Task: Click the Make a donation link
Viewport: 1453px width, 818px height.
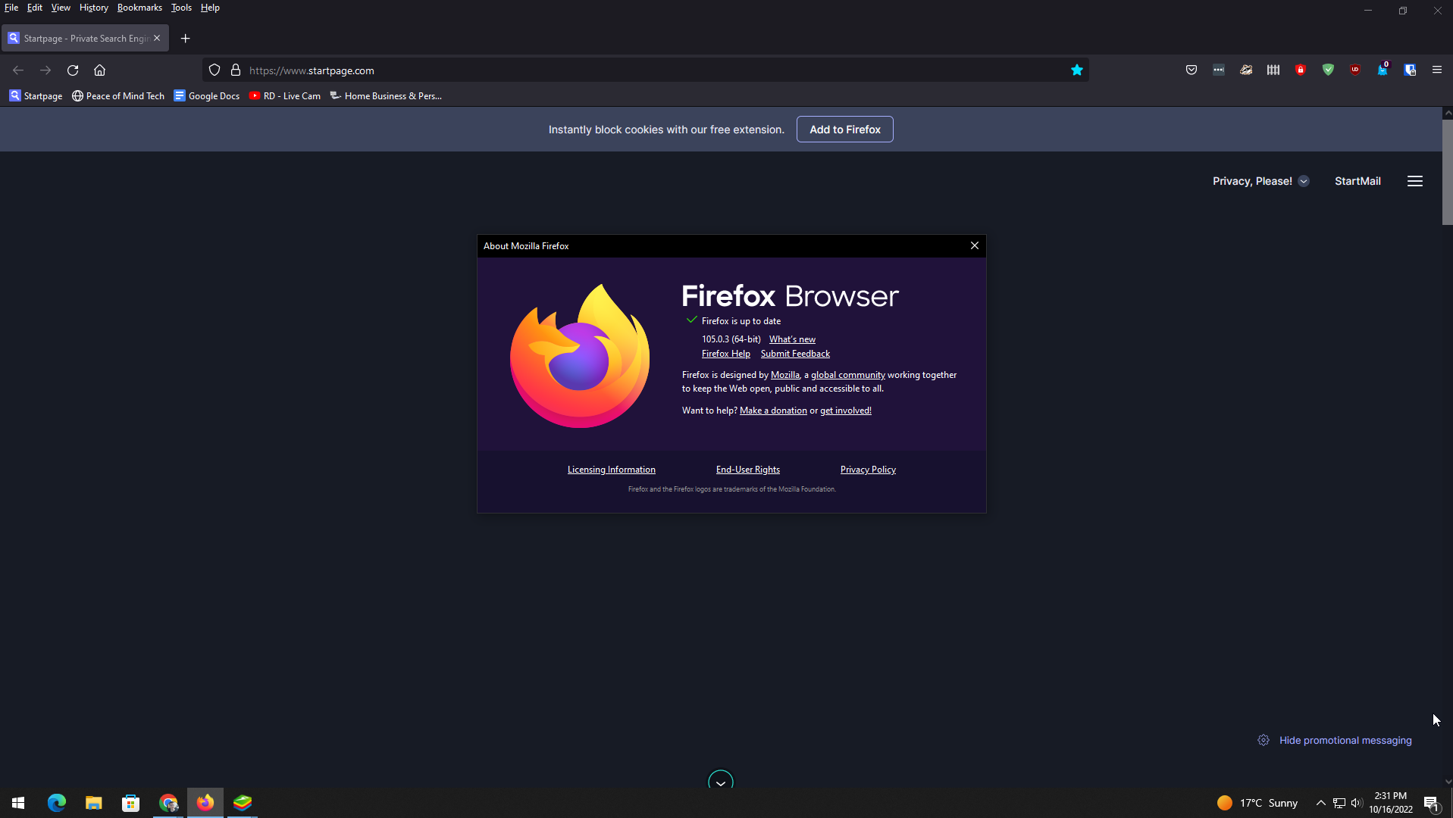Action: pyautogui.click(x=773, y=411)
